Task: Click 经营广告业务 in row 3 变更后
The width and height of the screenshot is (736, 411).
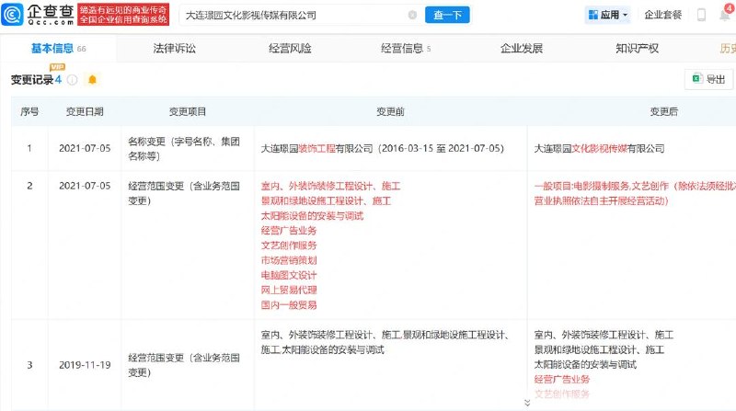Action: pos(562,380)
